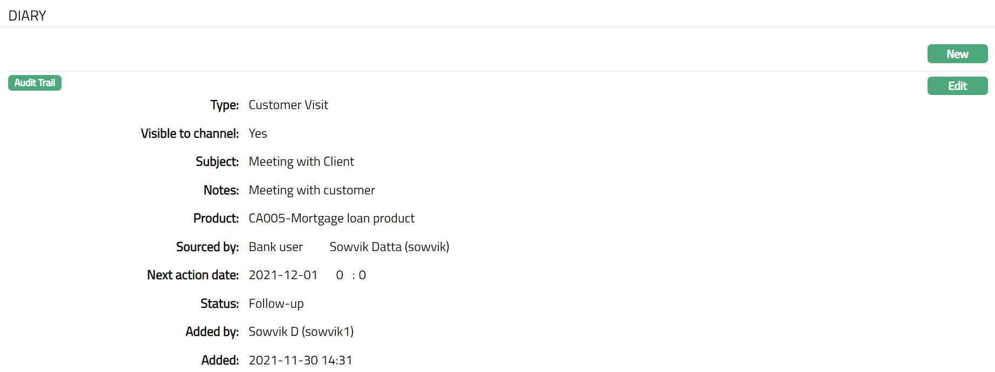
Task: Click the Sowvik D (sowvik1) added-by value
Action: click(301, 332)
